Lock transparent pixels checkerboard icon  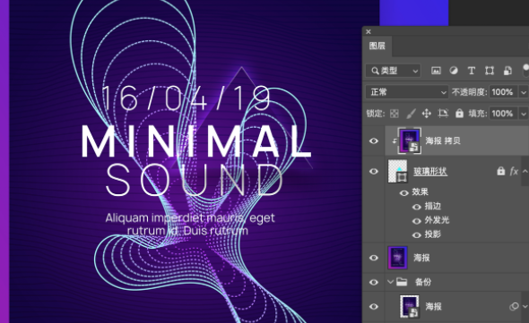coord(394,114)
